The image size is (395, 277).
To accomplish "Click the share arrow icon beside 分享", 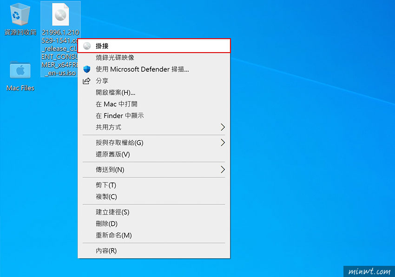I will tap(86, 81).
